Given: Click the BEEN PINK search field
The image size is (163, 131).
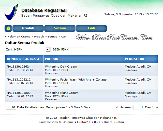Looking at the screenshot, I should 68,49.
